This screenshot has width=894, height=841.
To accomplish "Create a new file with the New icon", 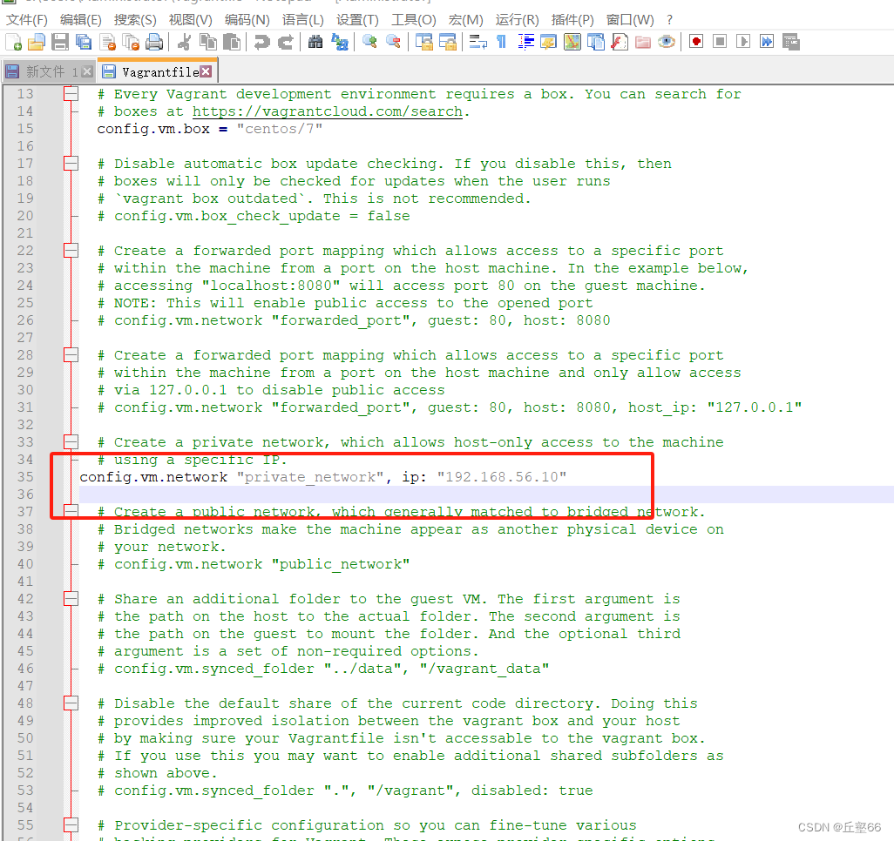I will [x=14, y=42].
